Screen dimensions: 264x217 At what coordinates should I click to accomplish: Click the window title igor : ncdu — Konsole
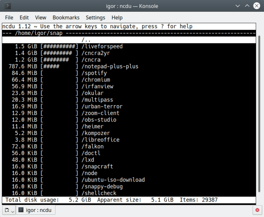(x=132, y=6)
